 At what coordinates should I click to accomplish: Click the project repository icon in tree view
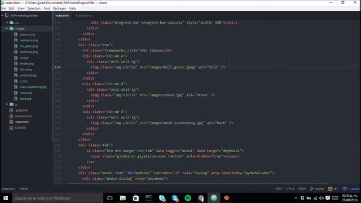point(7,15)
